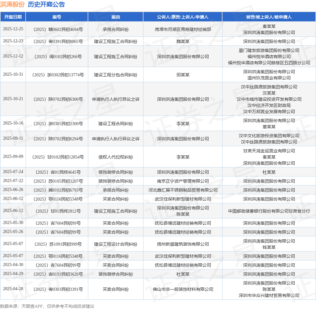Click the date 2025-06-26
The width and height of the screenshot is (316, 309).
(13, 189)
